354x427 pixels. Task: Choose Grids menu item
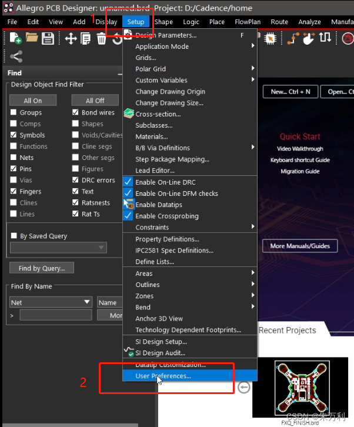pyautogui.click(x=190, y=58)
